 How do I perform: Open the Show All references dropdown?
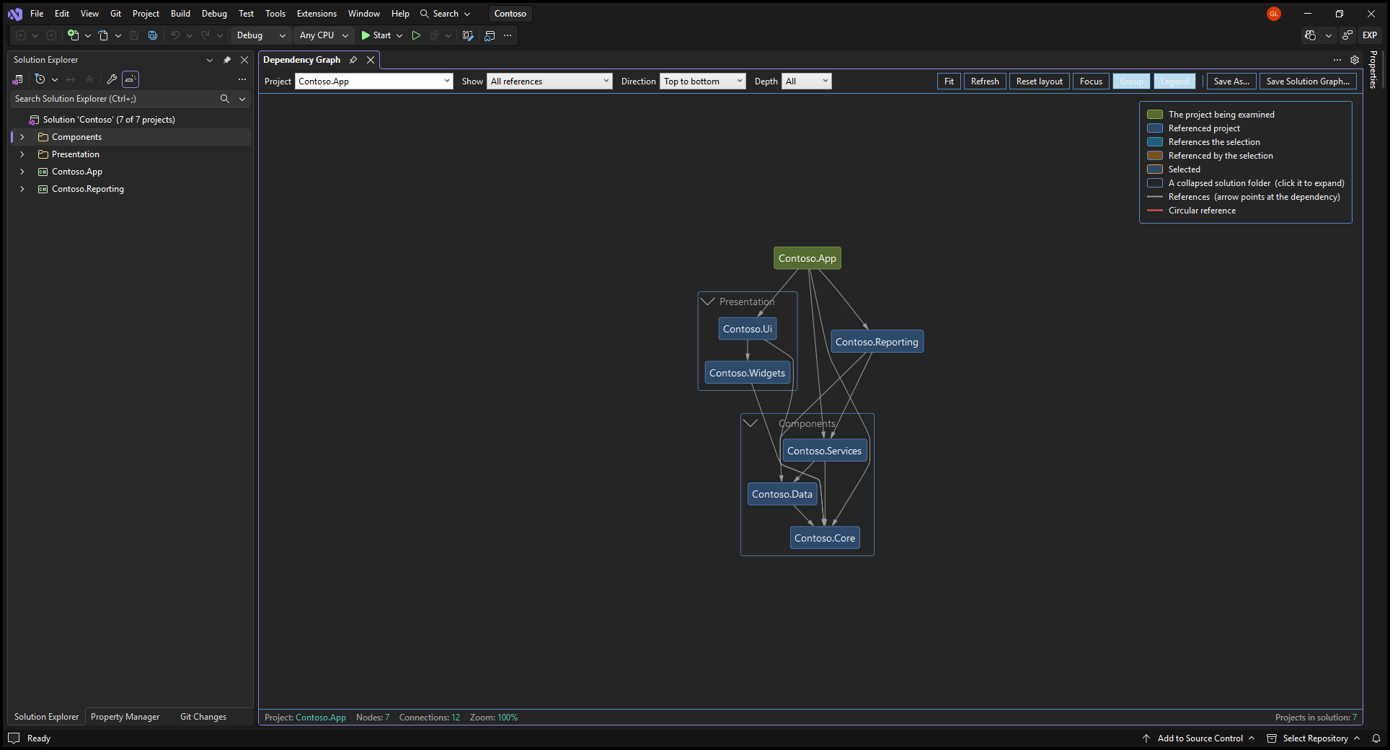(x=549, y=81)
